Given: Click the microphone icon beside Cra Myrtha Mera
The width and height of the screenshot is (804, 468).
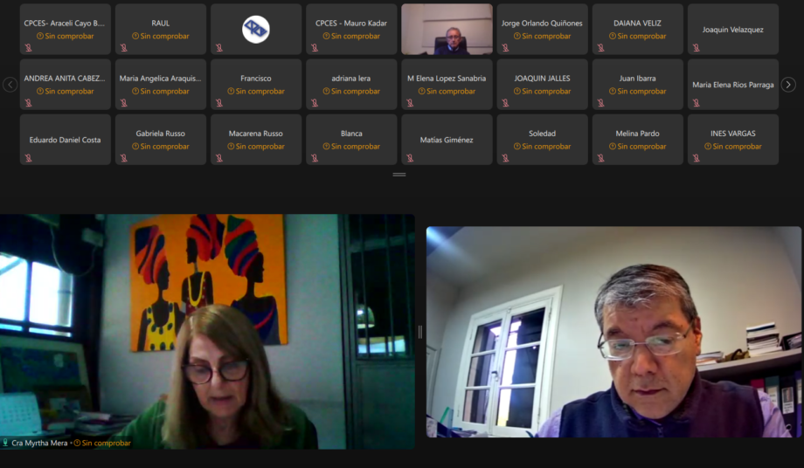Looking at the screenshot, I should pos(5,443).
